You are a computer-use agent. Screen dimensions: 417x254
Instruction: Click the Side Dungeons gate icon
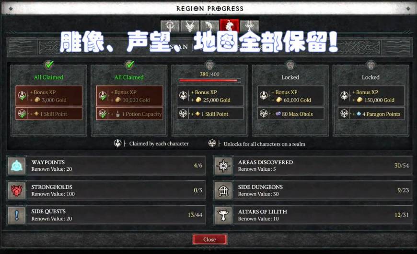pyautogui.click(x=223, y=190)
